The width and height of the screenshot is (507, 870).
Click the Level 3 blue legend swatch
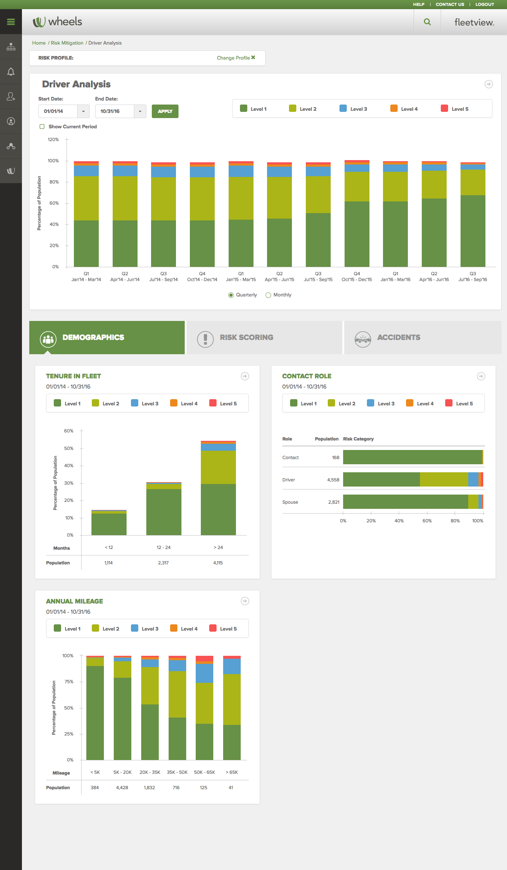click(x=343, y=109)
